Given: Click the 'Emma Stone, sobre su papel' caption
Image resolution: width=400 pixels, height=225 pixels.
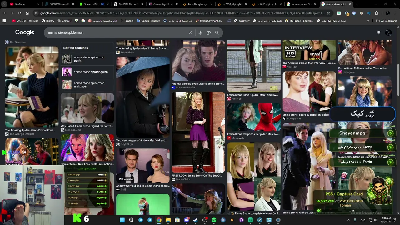Looking at the screenshot, I should 306,115.
